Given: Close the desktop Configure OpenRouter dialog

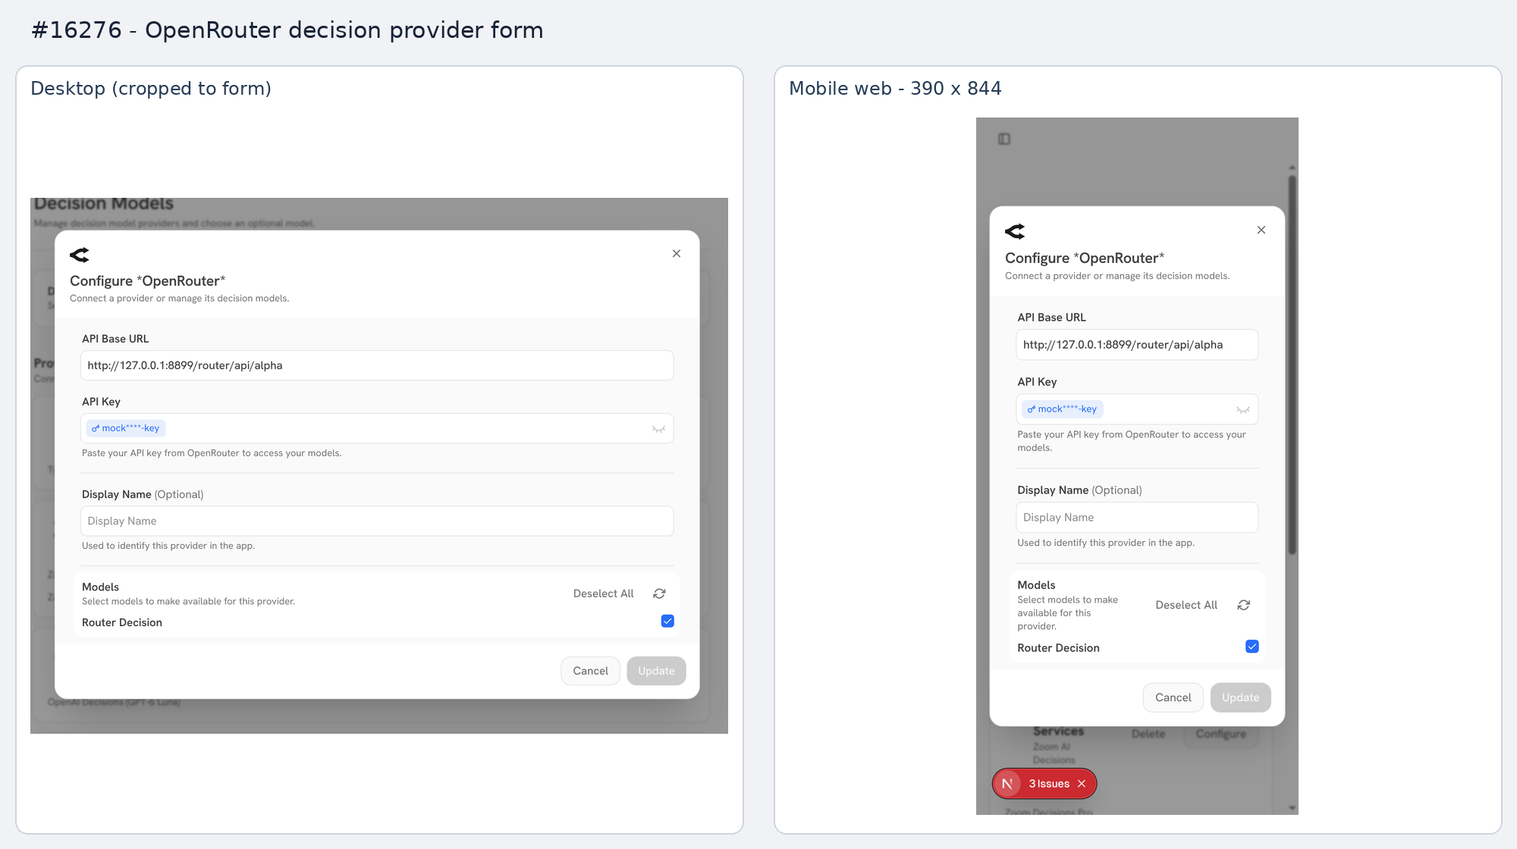Looking at the screenshot, I should point(677,254).
